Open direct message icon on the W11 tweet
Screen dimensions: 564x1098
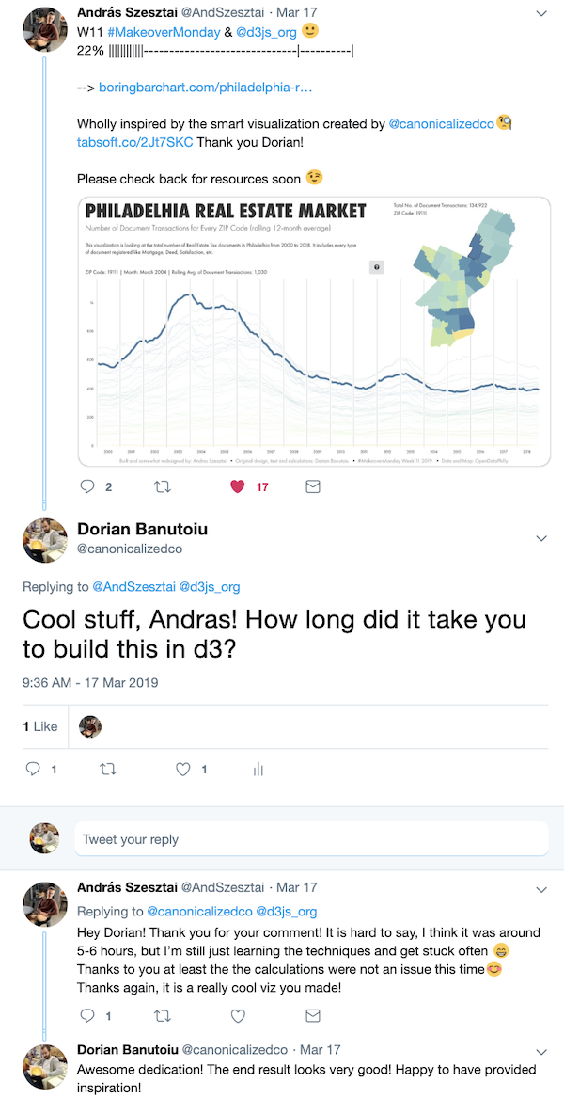point(312,486)
